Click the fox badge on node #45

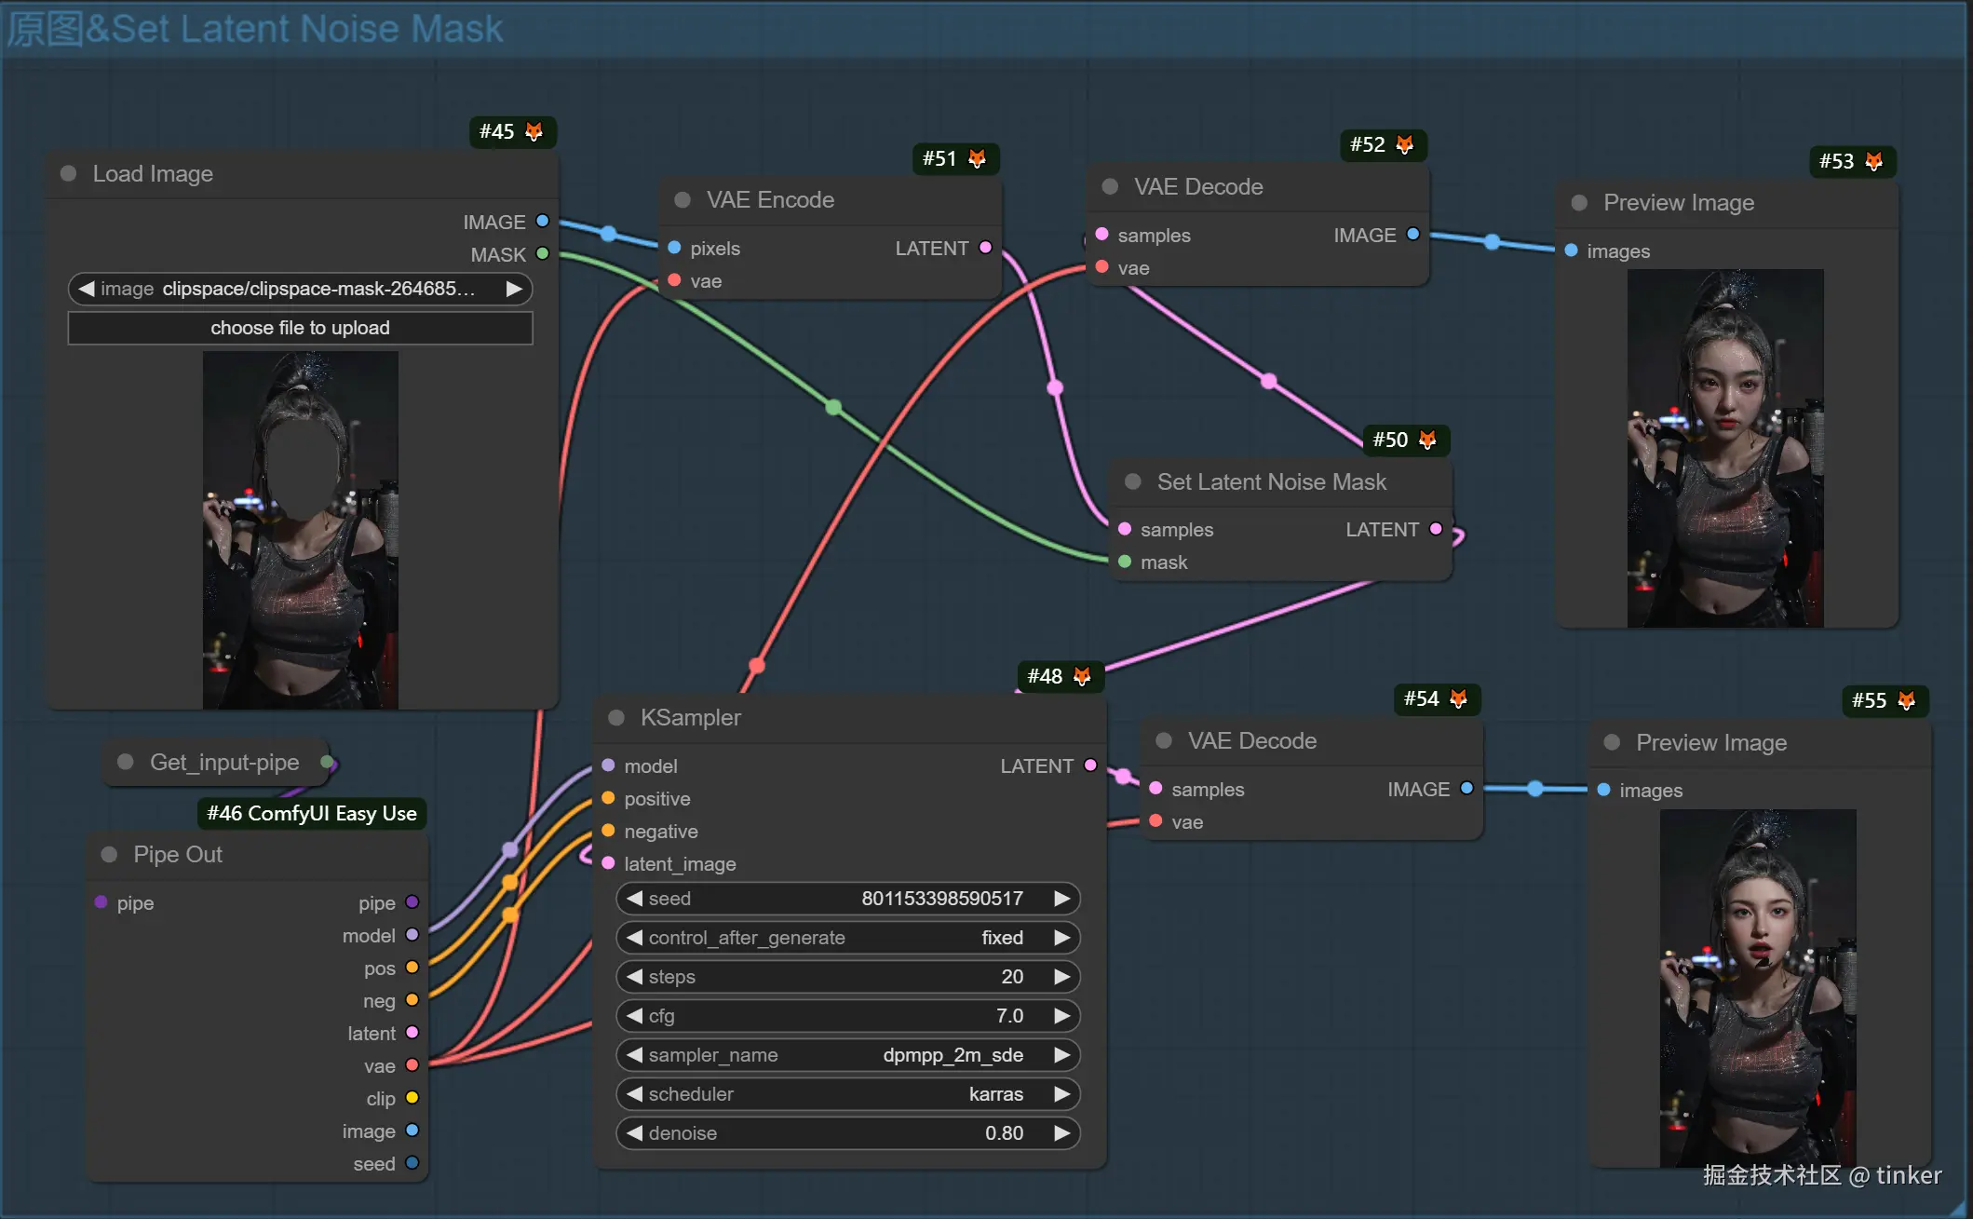pos(534,132)
